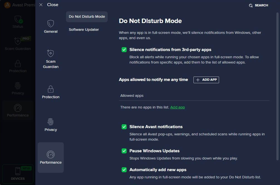This screenshot has height=185, width=280.
Task: Open Privacy in dimmed main sidebar
Action: 18,88
